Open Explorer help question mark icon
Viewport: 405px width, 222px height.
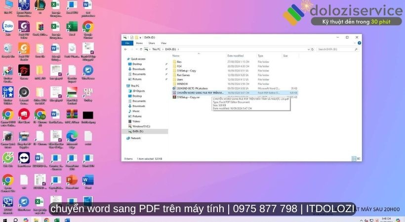[x=359, y=43]
